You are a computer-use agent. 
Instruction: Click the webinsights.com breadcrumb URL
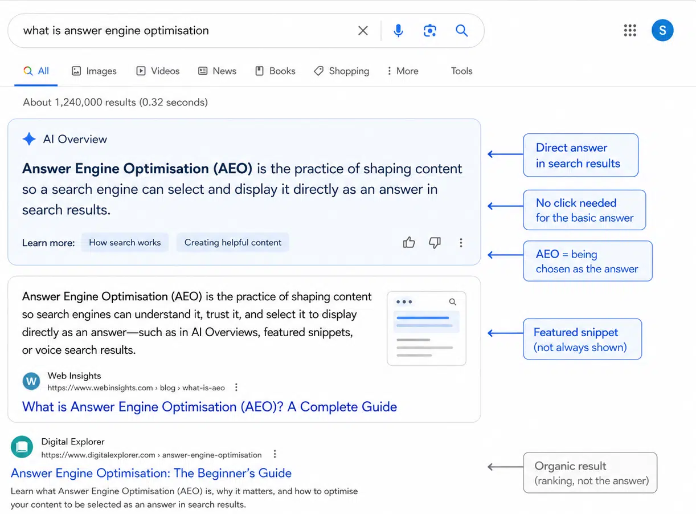136,387
